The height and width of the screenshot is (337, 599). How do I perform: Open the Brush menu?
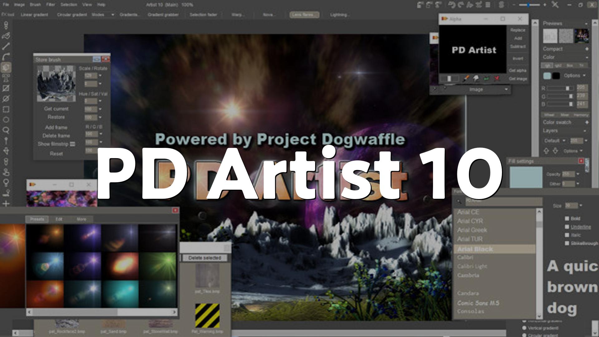35,5
